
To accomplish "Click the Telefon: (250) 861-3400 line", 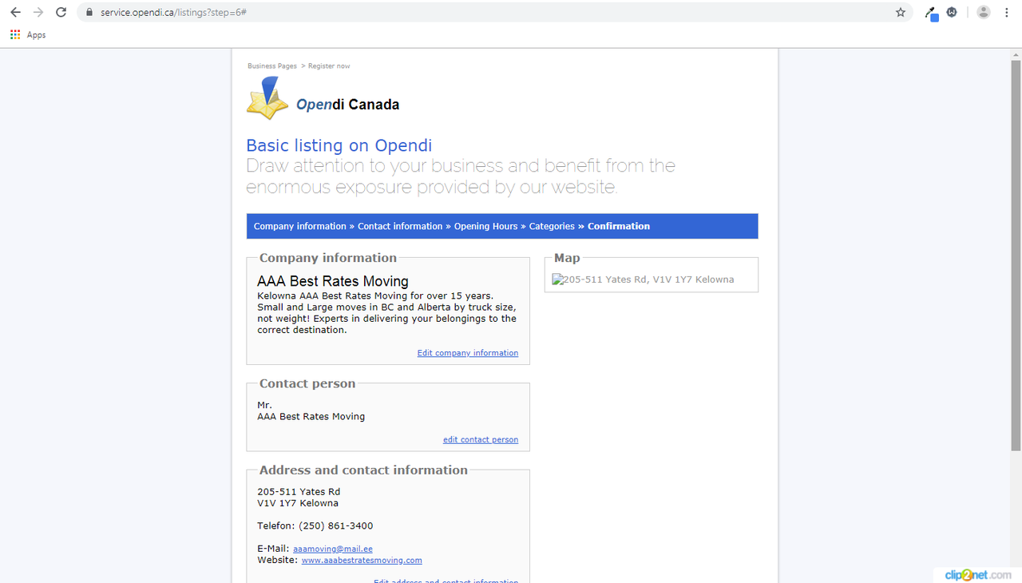I will (x=315, y=526).
